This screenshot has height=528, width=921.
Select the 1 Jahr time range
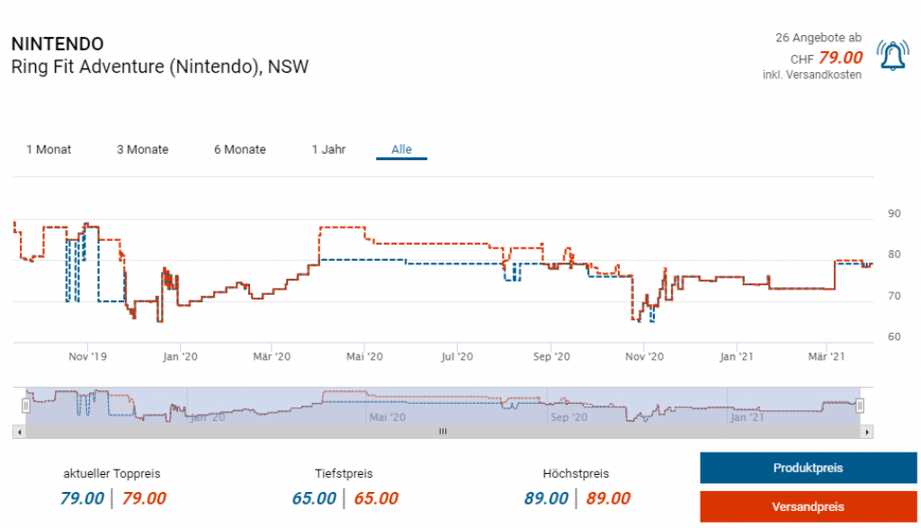coord(328,149)
